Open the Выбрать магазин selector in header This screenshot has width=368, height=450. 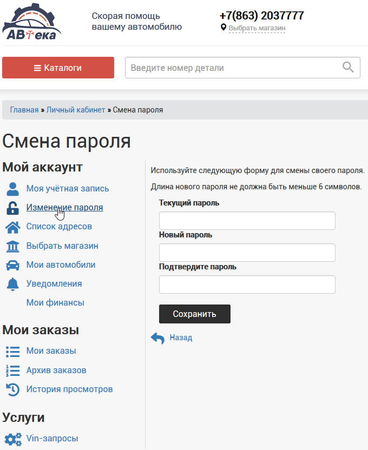click(257, 28)
